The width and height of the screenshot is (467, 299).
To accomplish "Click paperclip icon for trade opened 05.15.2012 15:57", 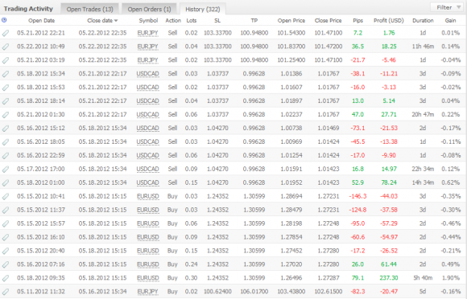I will pyautogui.click(x=6, y=223).
